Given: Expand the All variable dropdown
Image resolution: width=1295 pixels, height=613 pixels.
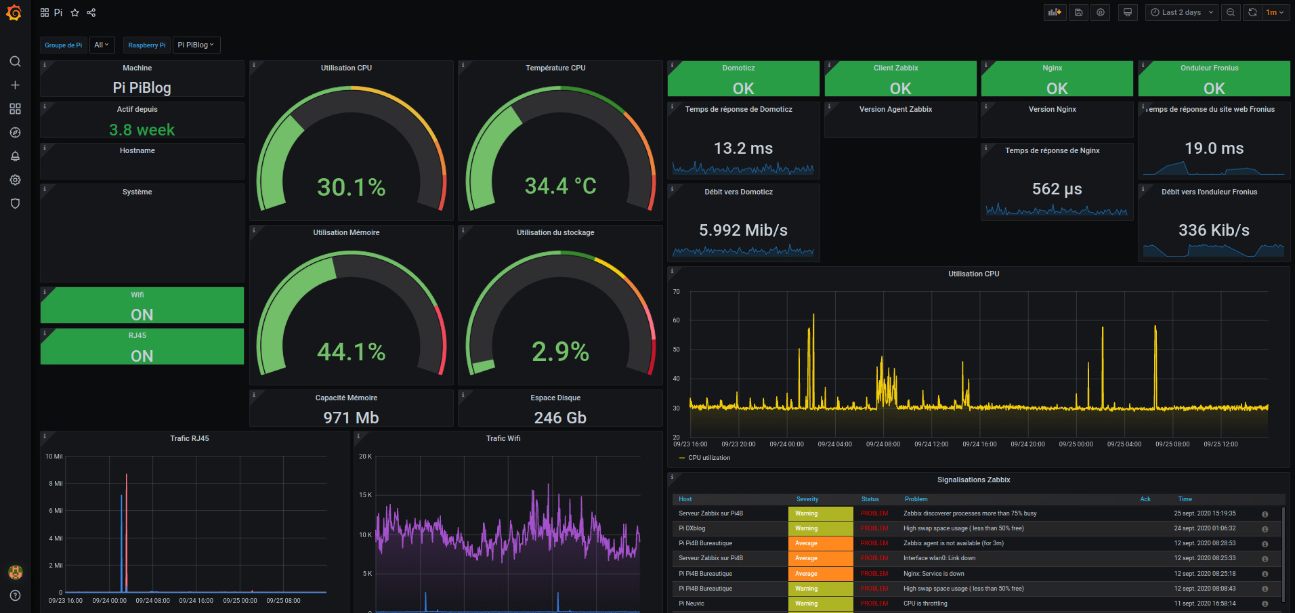Looking at the screenshot, I should click(102, 45).
